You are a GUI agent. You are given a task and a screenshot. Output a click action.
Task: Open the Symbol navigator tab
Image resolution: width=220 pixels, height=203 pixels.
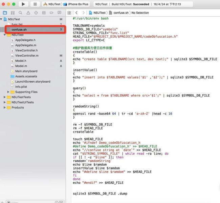coord(13,13)
